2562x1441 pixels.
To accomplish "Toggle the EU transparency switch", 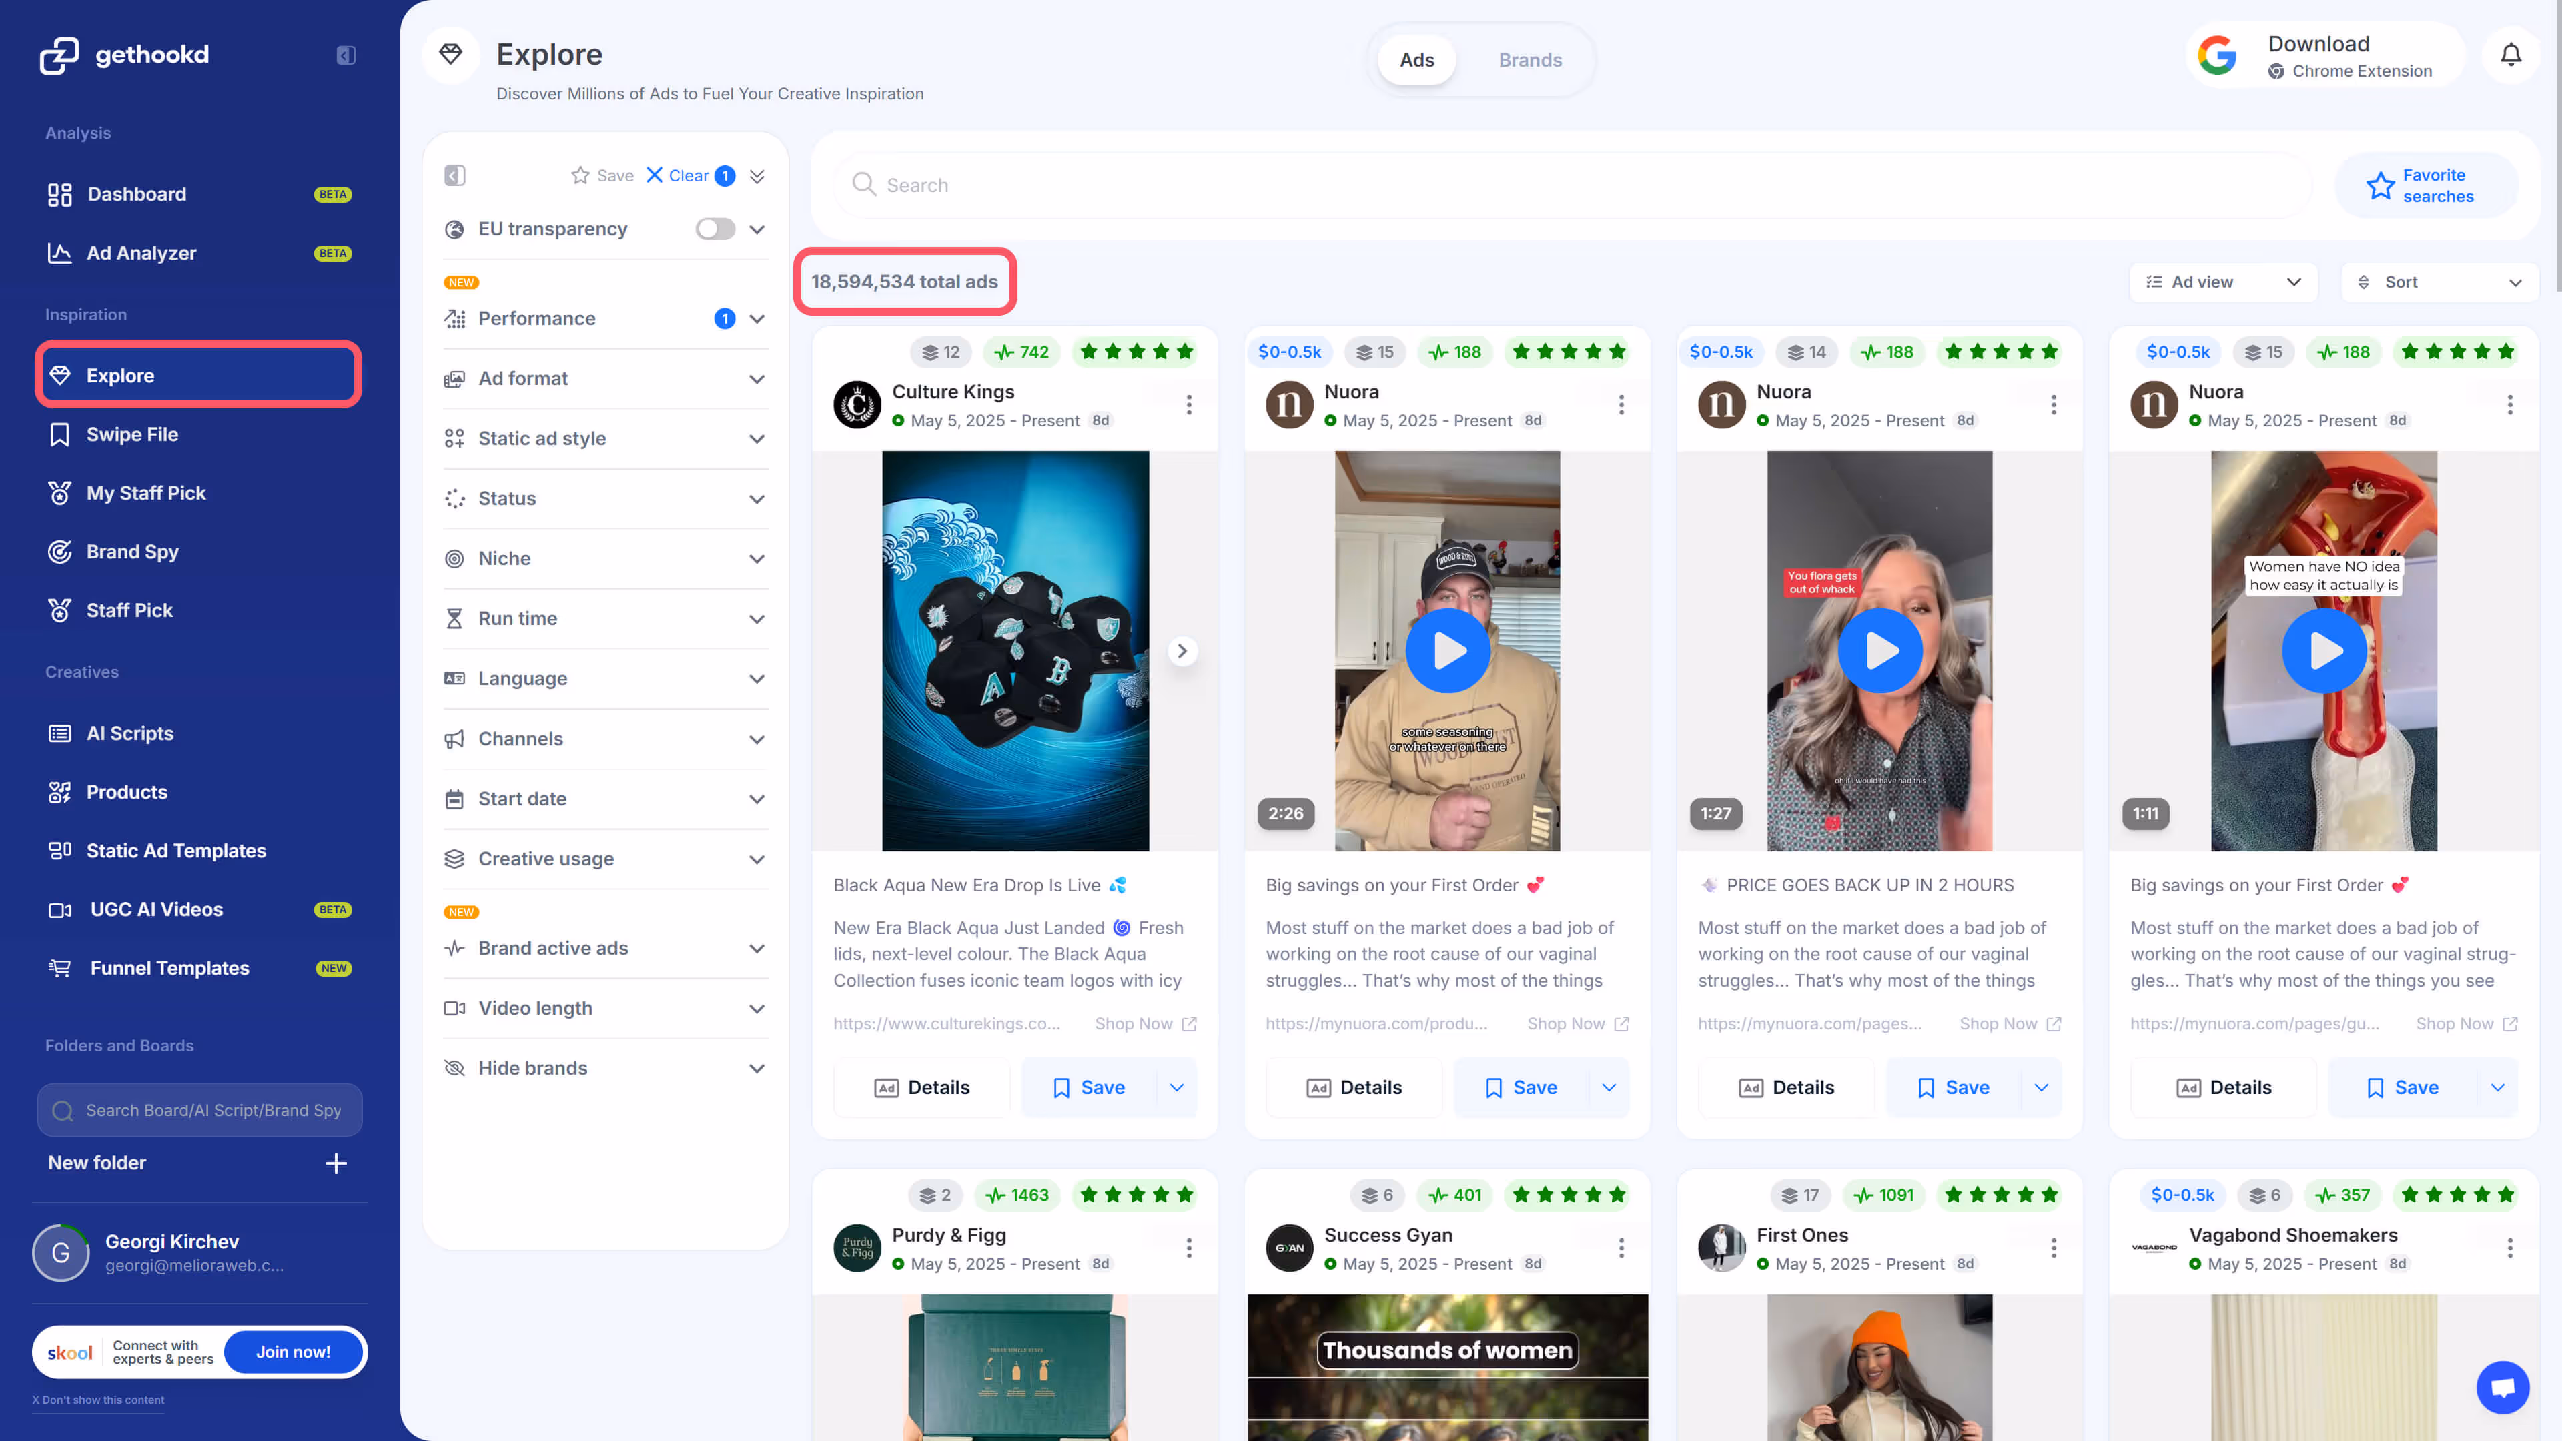I will coord(715,229).
